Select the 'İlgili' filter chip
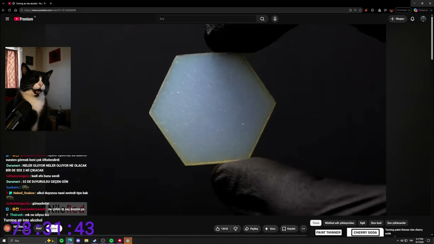The image size is (434, 244). tap(362, 223)
